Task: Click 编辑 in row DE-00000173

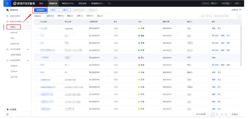Action: pos(214,58)
